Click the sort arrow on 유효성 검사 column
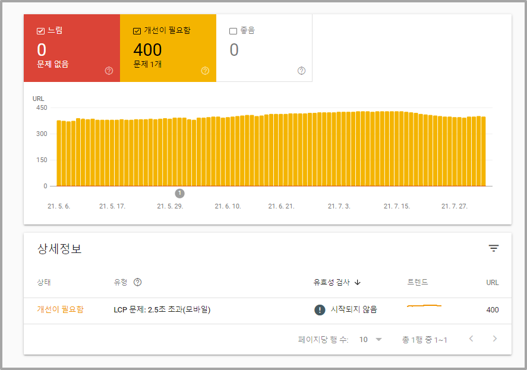Viewport: 527px width, 370px height. (357, 282)
